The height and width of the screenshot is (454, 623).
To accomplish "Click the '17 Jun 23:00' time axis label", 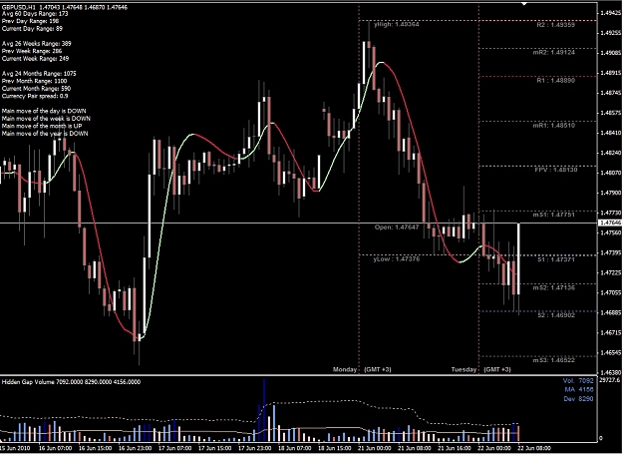I will point(255,448).
